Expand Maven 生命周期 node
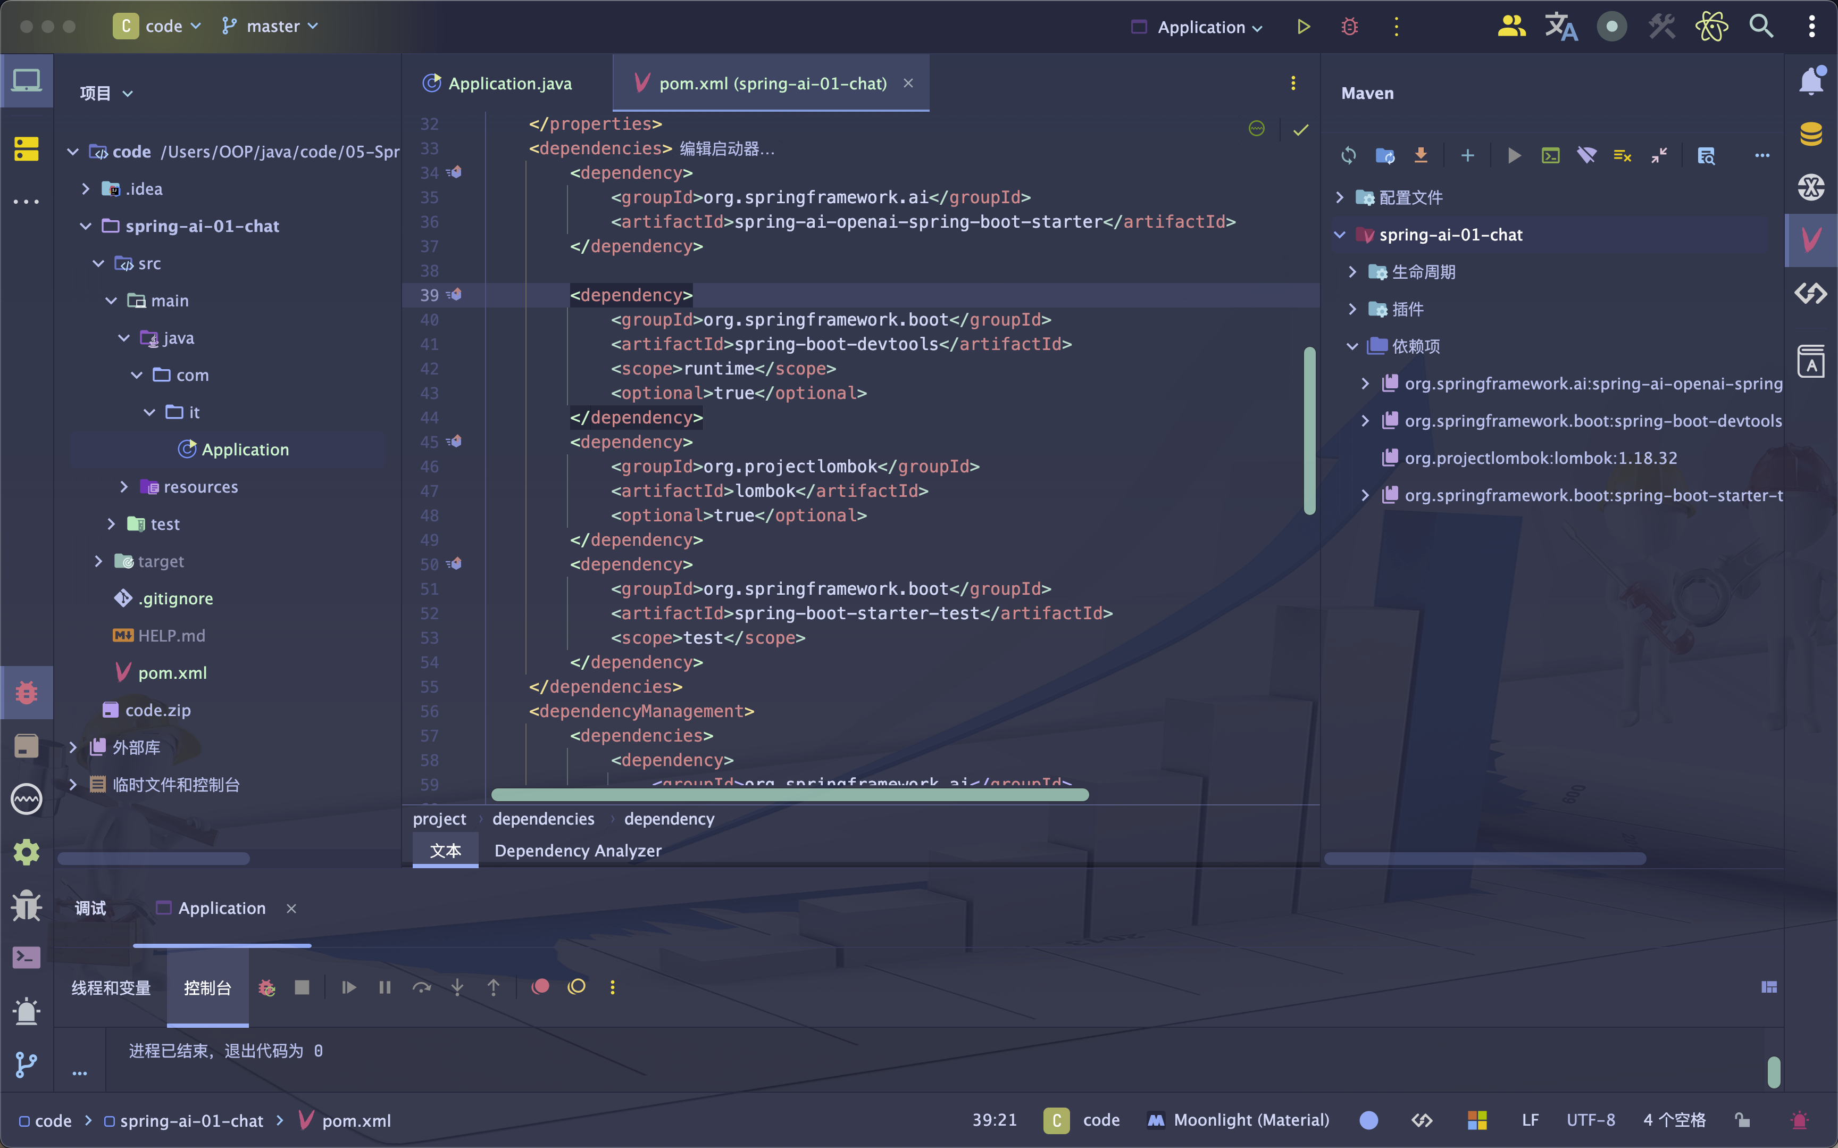The height and width of the screenshot is (1148, 1838). (1352, 271)
